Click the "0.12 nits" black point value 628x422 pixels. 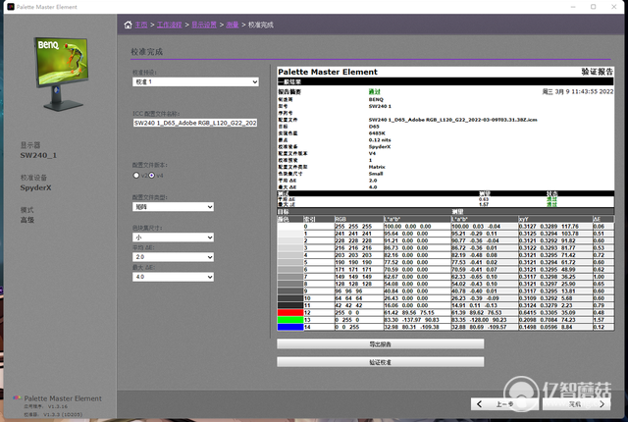pos(380,140)
